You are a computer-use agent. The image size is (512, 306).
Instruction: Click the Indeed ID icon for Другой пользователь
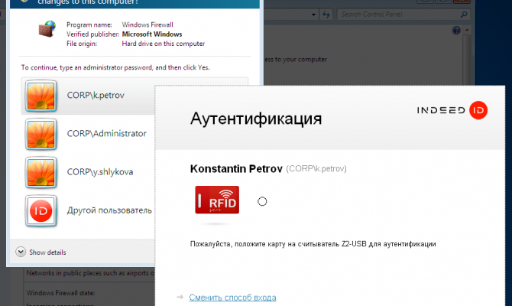(41, 211)
